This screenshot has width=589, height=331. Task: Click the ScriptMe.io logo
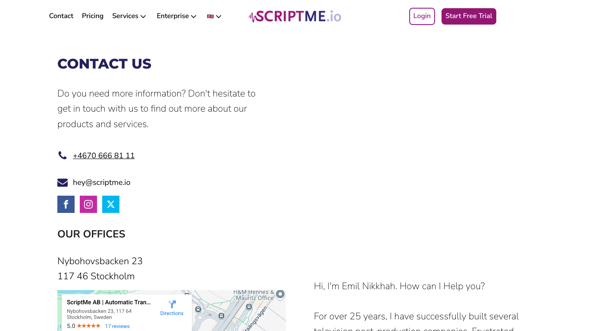(x=295, y=16)
